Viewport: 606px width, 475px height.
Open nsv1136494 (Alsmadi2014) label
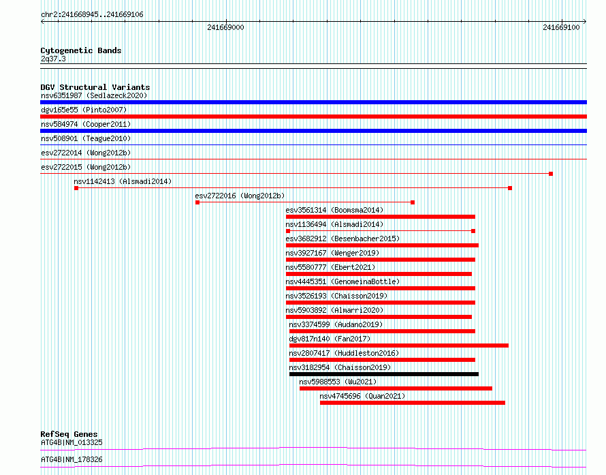point(334,224)
